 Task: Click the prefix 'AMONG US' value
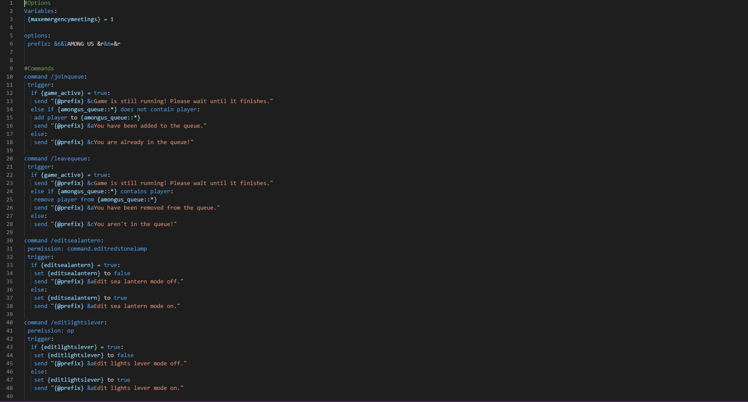80,44
